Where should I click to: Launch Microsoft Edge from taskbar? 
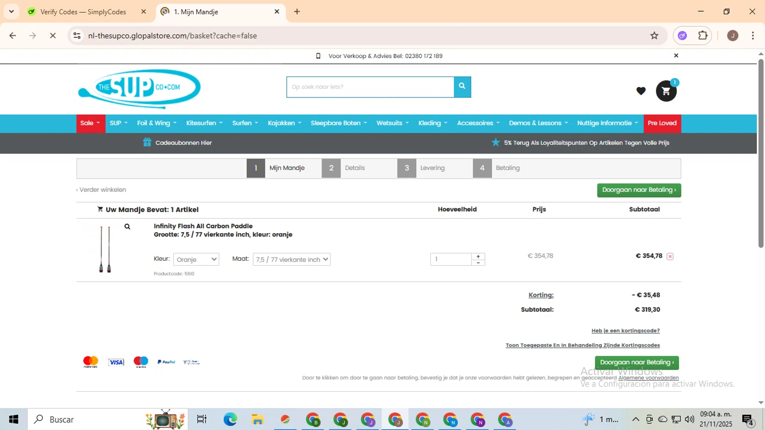pyautogui.click(x=230, y=419)
